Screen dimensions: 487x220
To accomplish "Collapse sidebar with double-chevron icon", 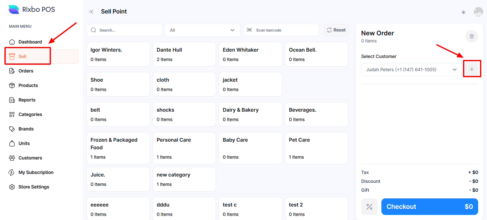I will [x=91, y=12].
